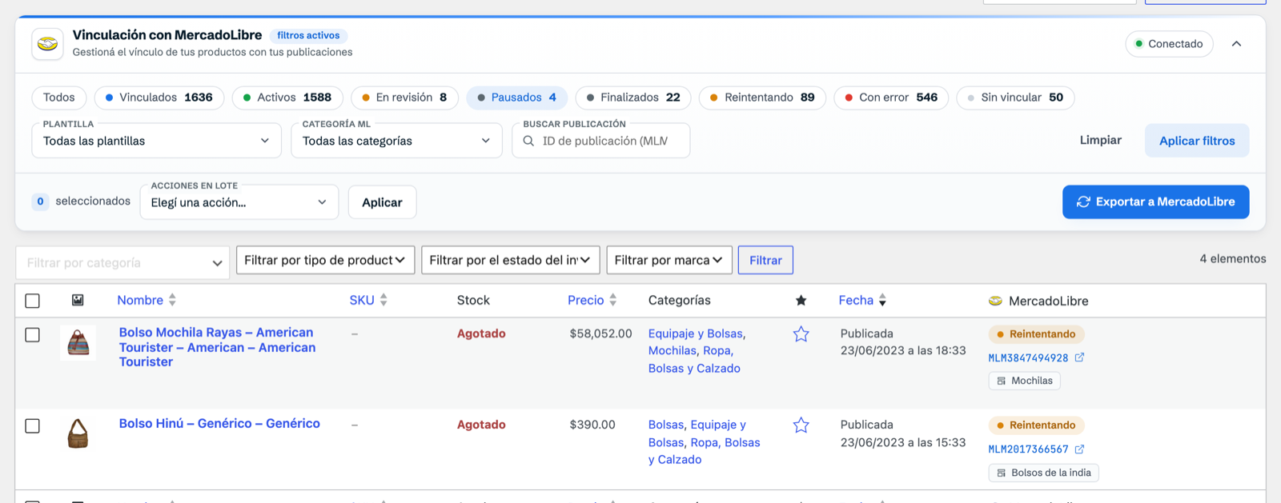
Task: Click the Bolsos de la india template tag
Action: [1043, 473]
